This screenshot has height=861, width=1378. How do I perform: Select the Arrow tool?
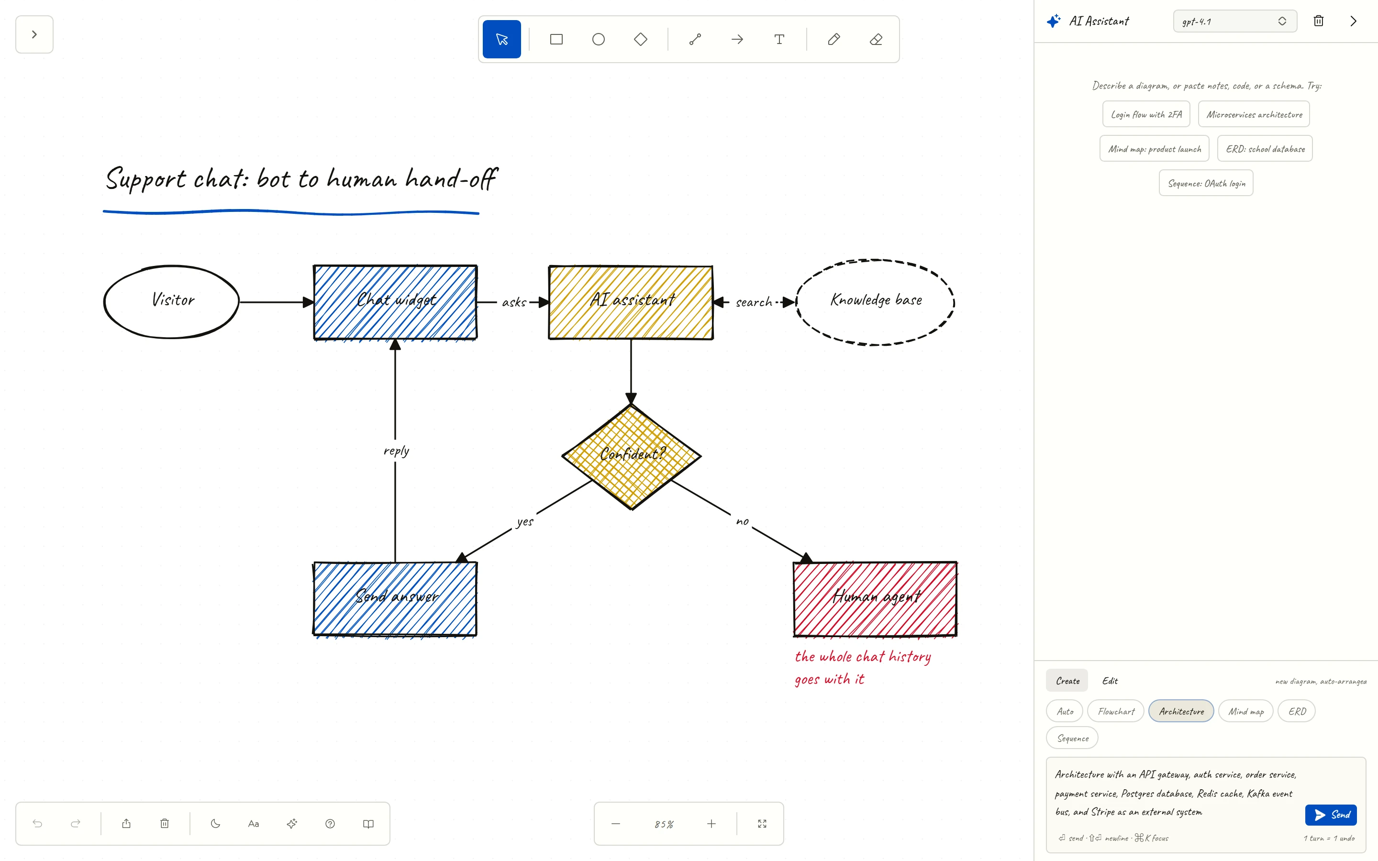pos(737,39)
